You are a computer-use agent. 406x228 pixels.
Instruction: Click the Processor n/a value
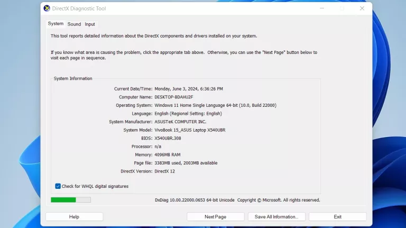tap(158, 147)
